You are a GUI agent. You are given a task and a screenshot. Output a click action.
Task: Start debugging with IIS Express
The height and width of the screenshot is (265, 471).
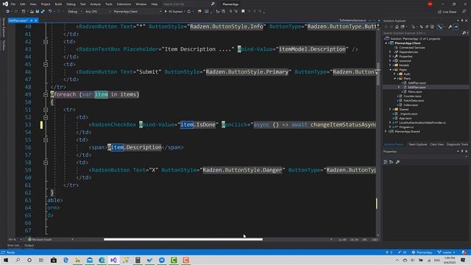pos(174,12)
